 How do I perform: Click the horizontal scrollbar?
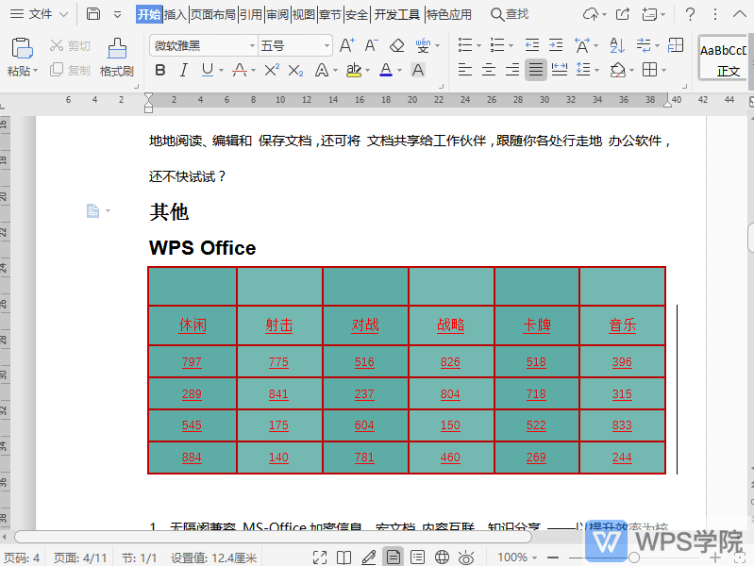click(273, 537)
